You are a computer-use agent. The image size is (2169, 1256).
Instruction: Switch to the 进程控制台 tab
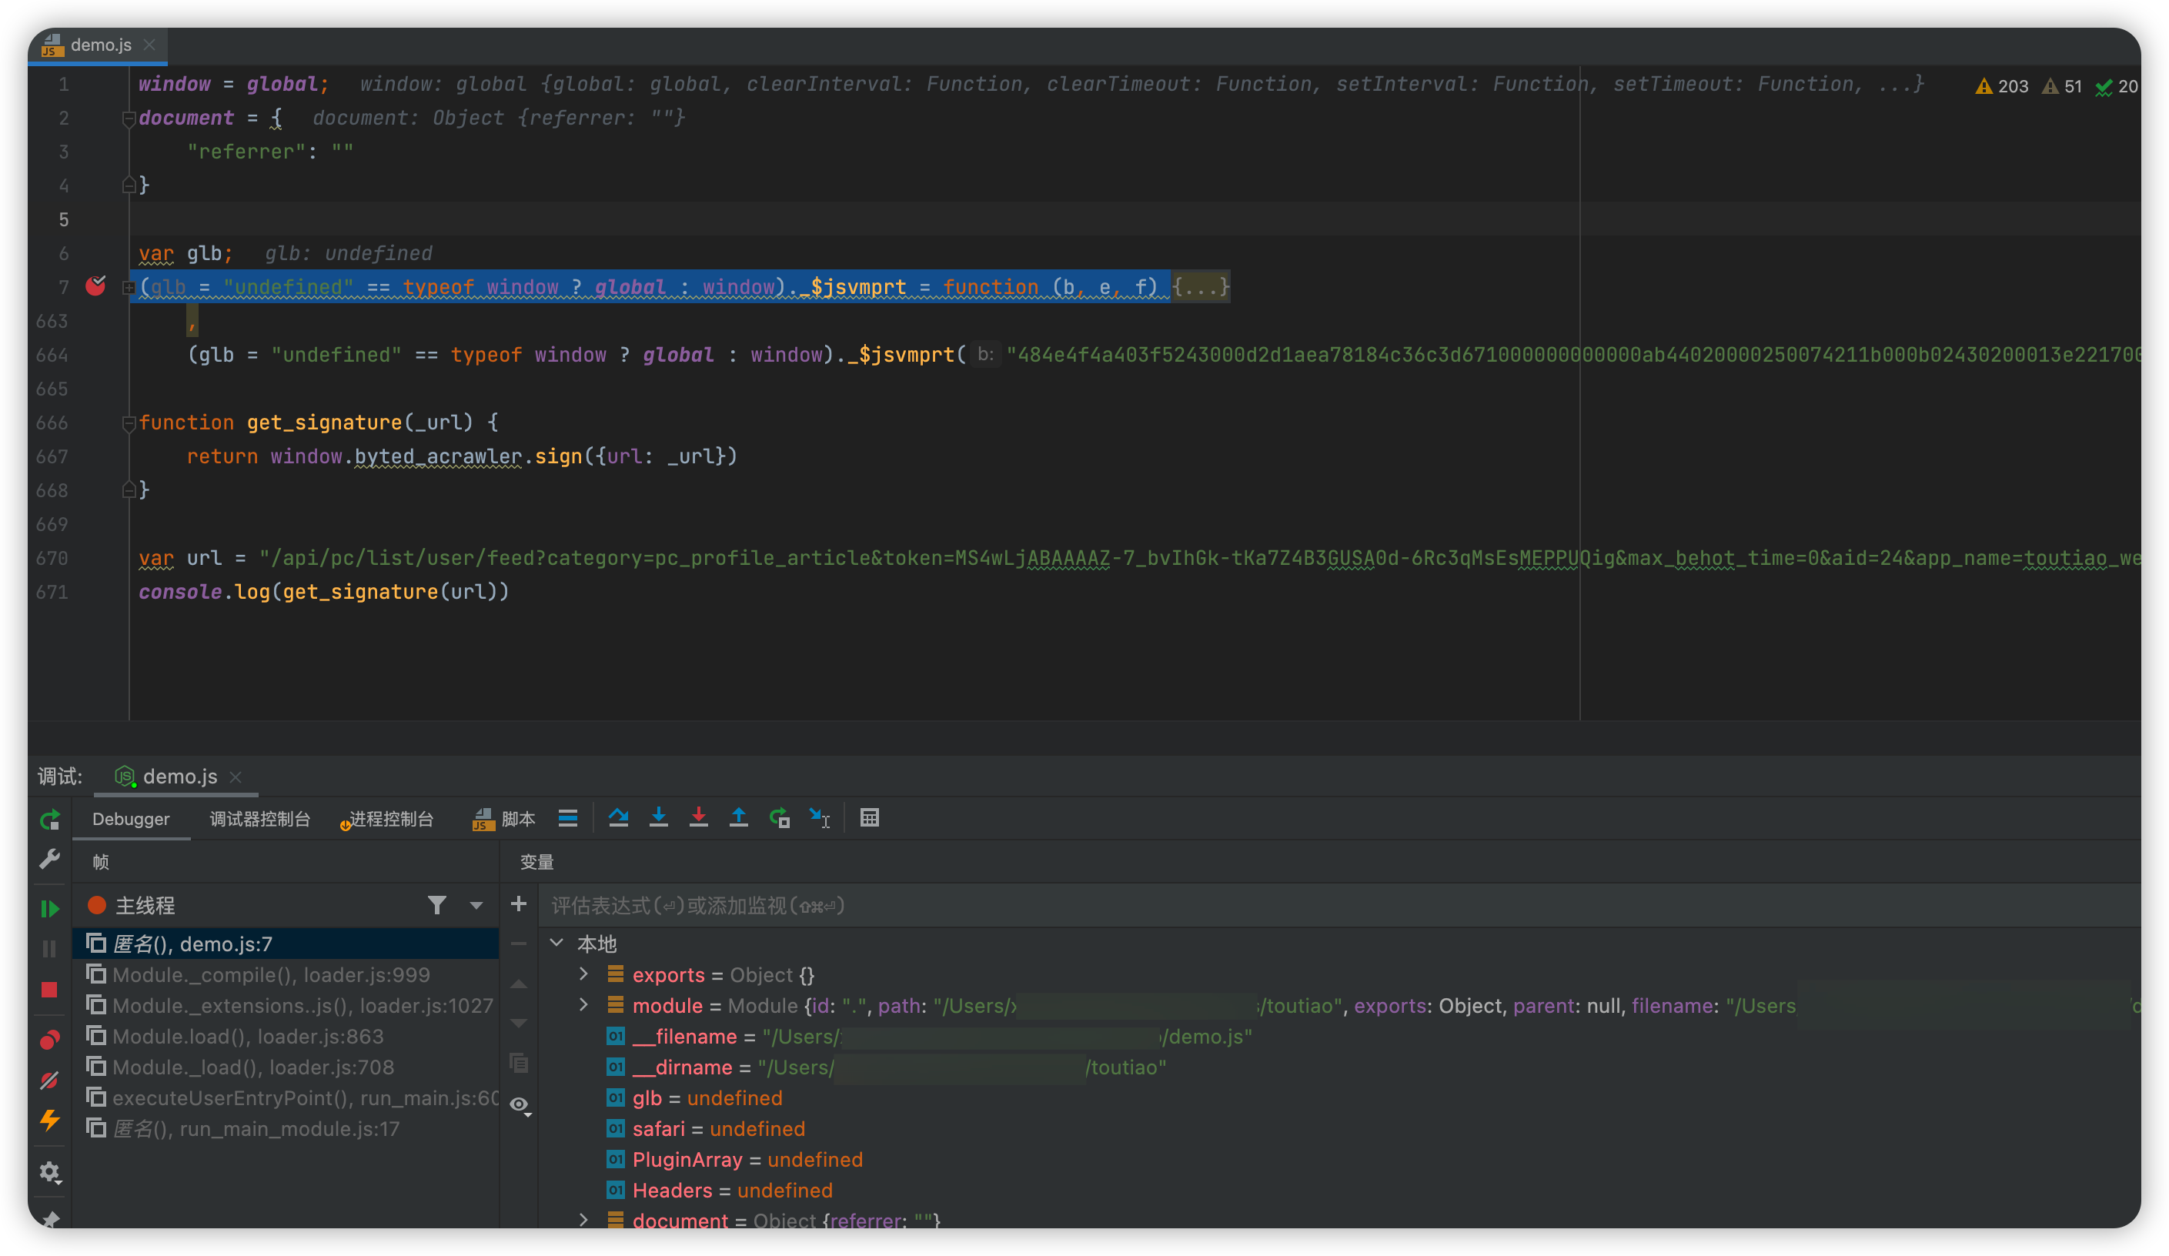click(x=386, y=819)
